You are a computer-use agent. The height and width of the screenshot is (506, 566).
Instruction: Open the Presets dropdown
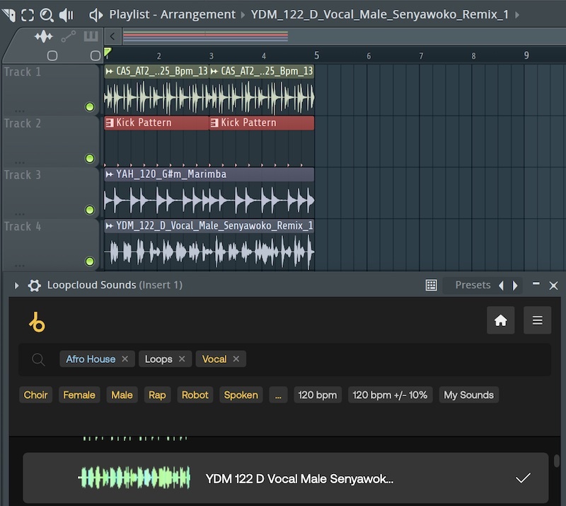[x=473, y=285]
